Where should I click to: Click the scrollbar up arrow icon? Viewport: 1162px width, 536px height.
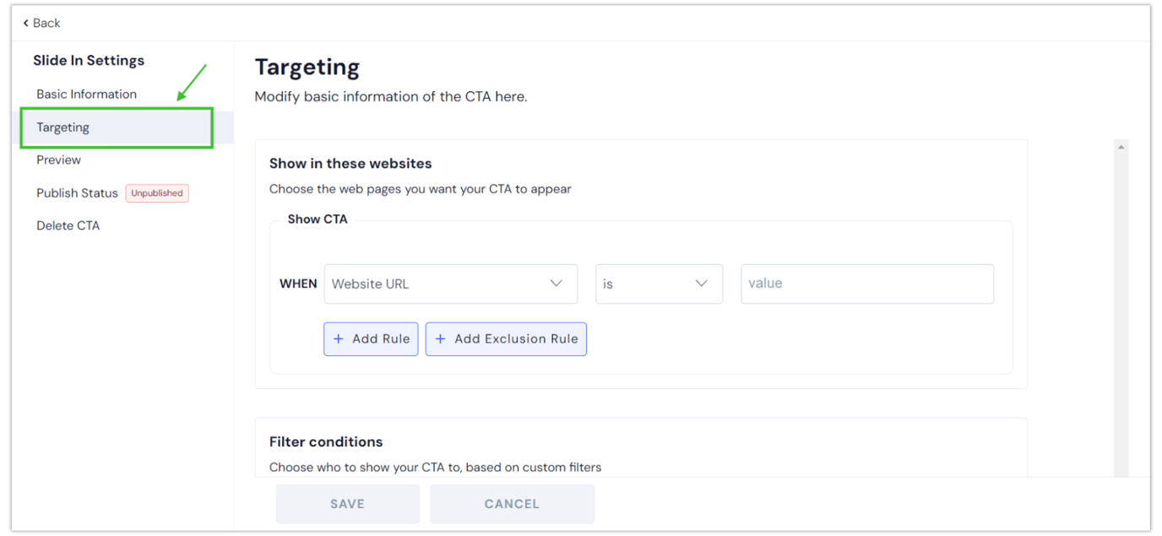click(1121, 145)
